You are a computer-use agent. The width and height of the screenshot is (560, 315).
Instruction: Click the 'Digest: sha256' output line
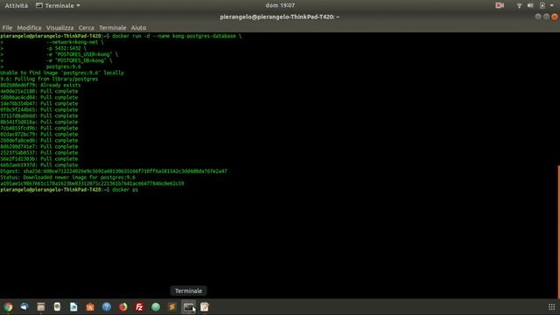point(114,171)
